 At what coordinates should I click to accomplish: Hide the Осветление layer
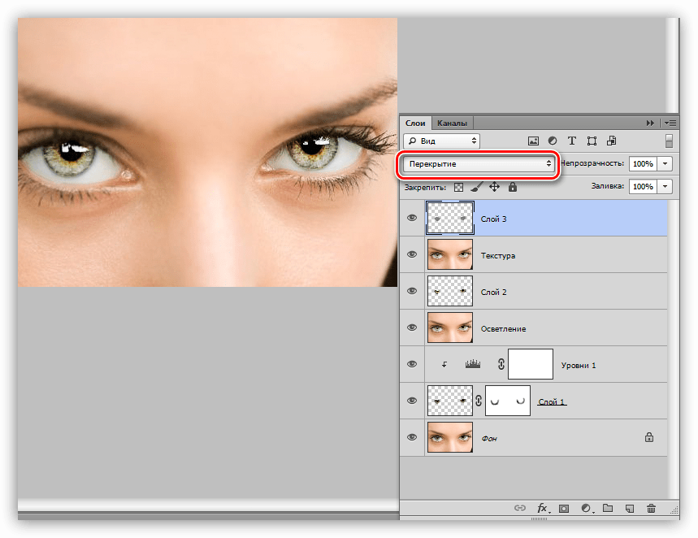click(412, 328)
